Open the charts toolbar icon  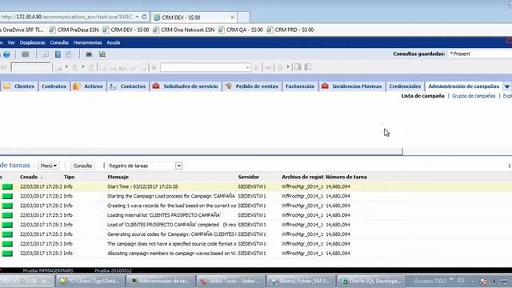(102, 54)
